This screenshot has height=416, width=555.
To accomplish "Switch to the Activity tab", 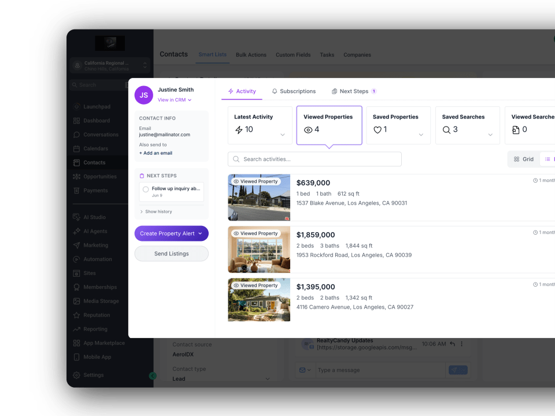I will click(242, 91).
